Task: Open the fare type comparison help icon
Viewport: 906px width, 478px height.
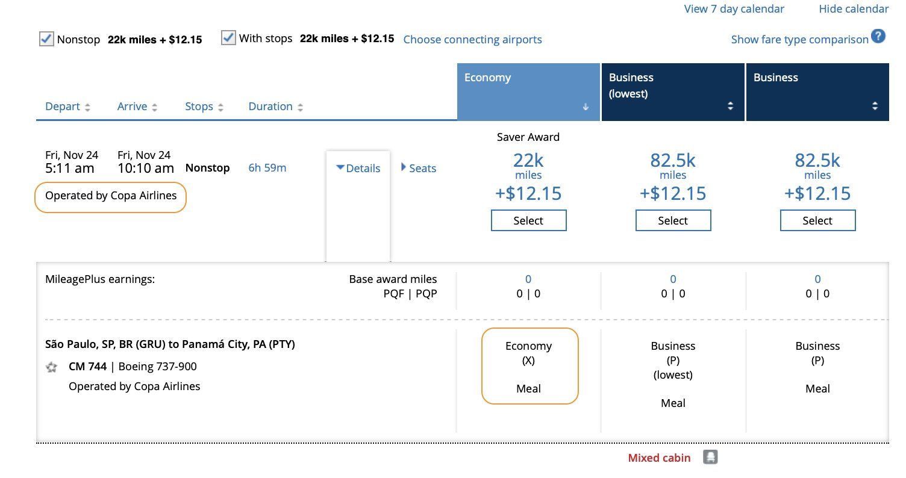Action: click(x=878, y=36)
